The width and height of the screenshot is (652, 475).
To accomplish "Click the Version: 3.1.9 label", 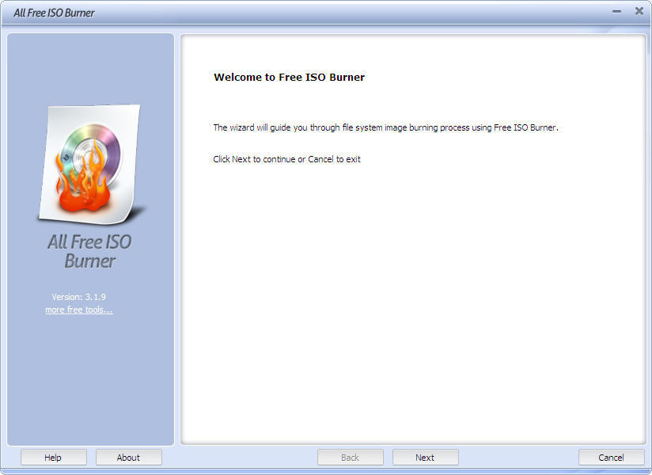I will (78, 296).
